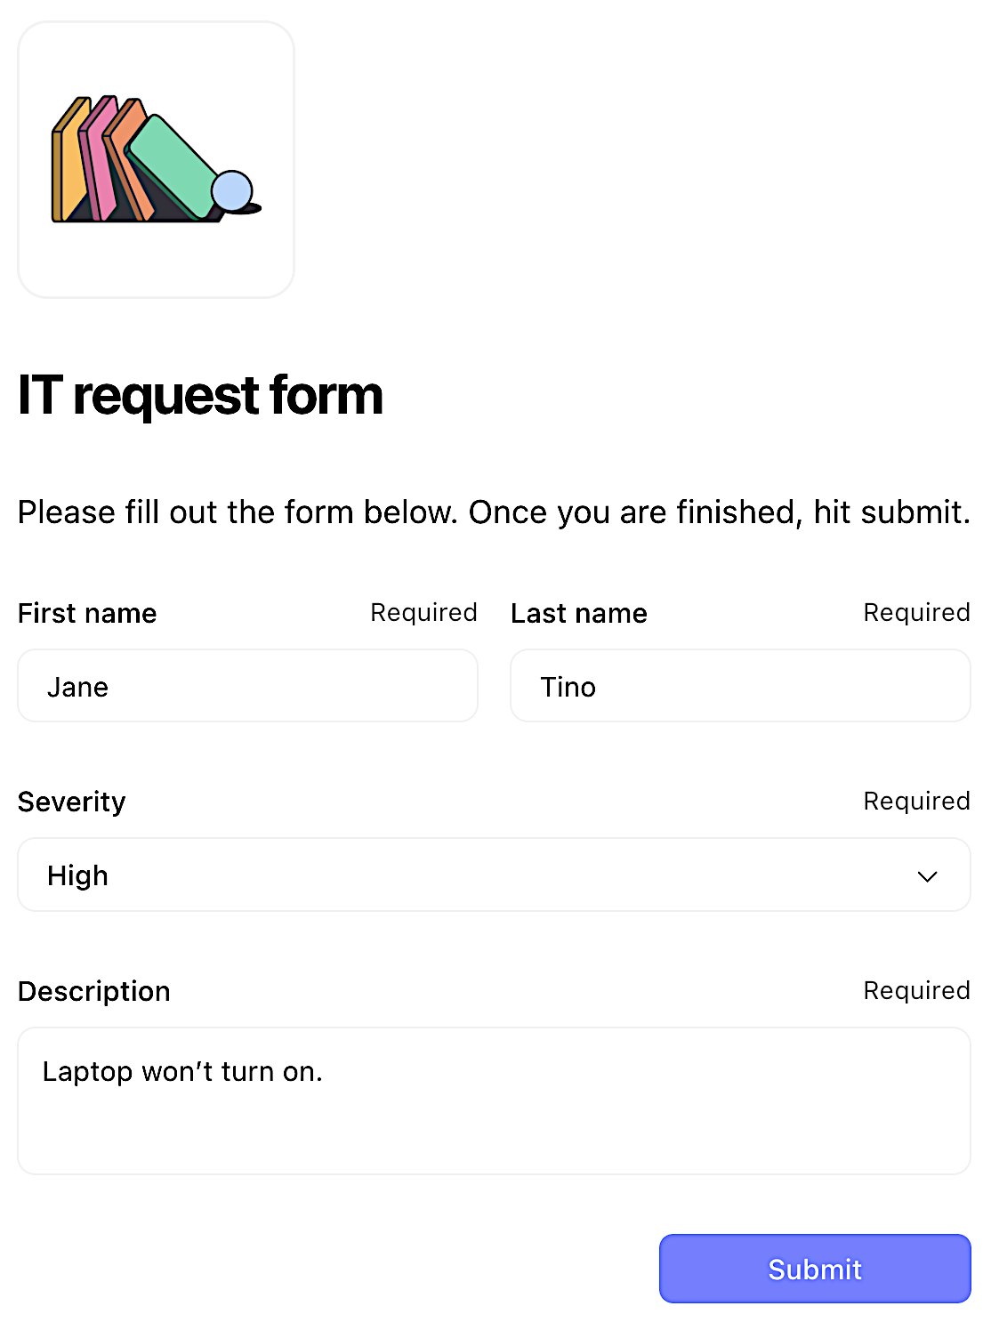Click the "Please fill out the form" instruction text
991x1322 pixels.
(494, 512)
